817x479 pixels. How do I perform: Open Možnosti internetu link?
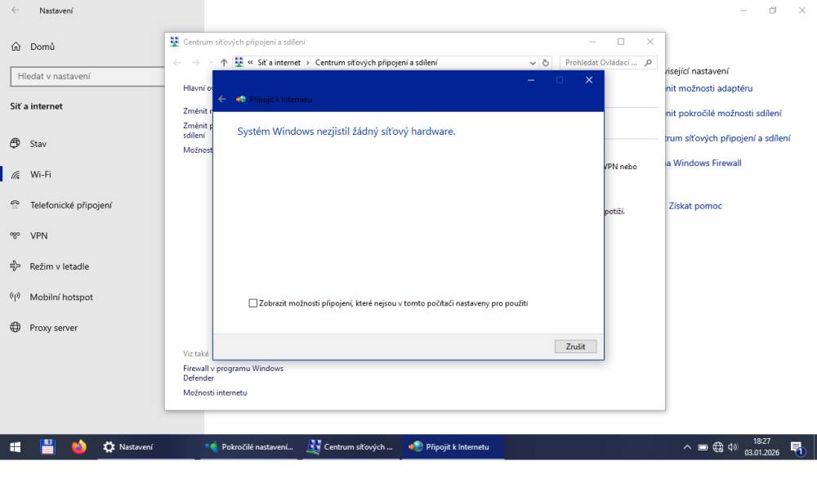[215, 392]
